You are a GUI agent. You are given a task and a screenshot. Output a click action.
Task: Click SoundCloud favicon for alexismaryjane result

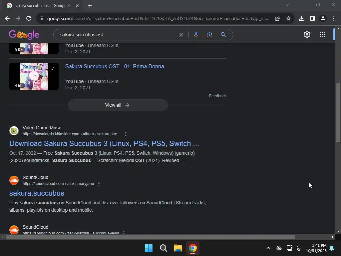[14, 180]
